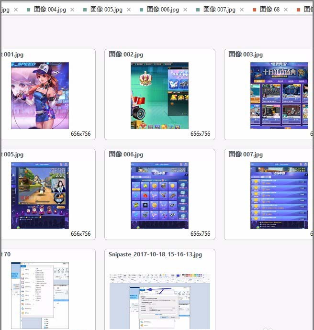The image size is (314, 330).
Task: Close the 图像 004.jpg tab
Action: coord(72,10)
